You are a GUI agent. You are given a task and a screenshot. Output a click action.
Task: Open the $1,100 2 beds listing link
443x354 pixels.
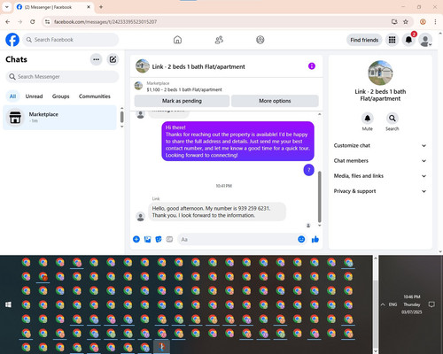[184, 89]
